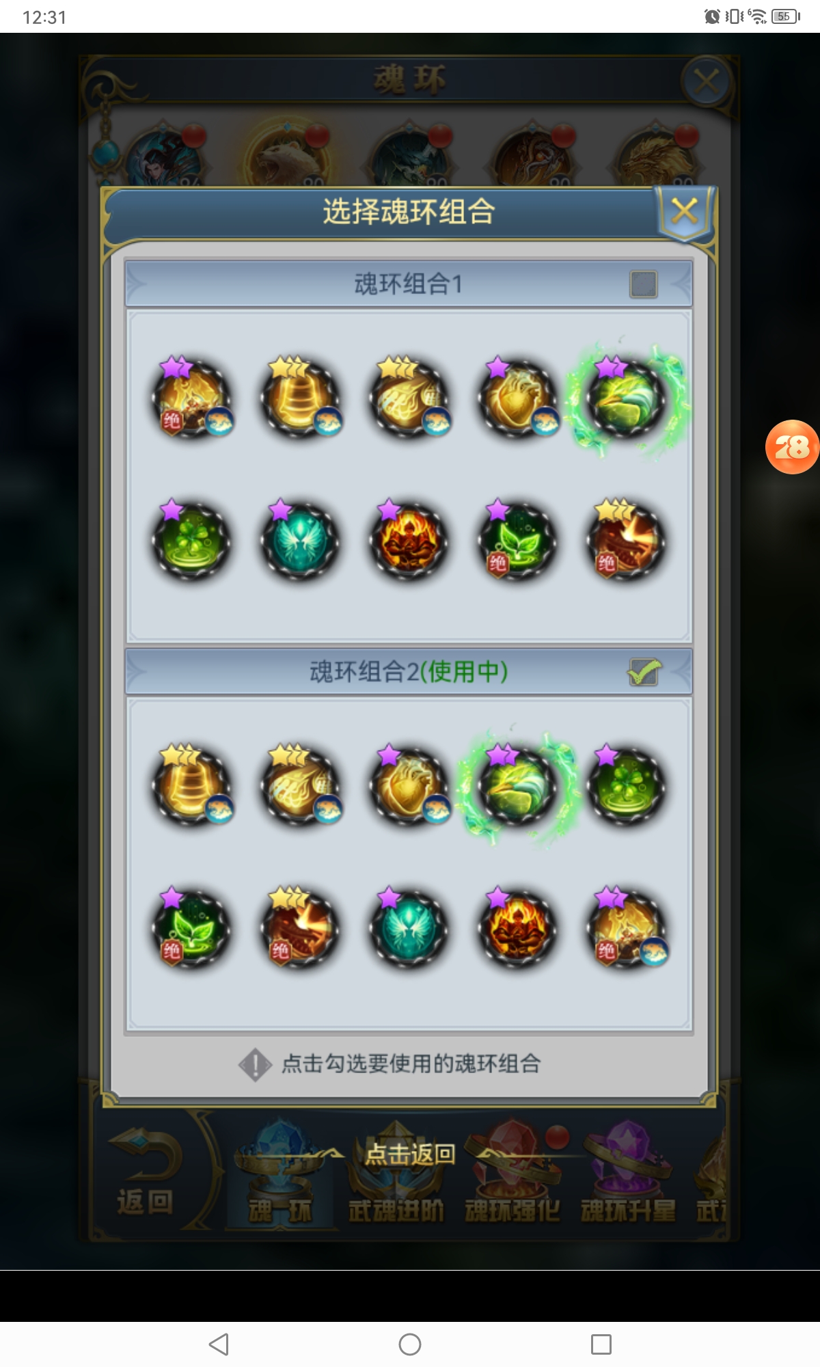The height and width of the screenshot is (1367, 820).
Task: Select the fire demon soul ring in group 1
Action: click(408, 541)
